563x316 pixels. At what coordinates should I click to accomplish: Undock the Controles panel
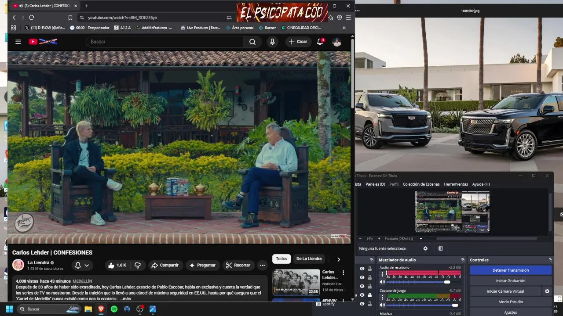550,260
